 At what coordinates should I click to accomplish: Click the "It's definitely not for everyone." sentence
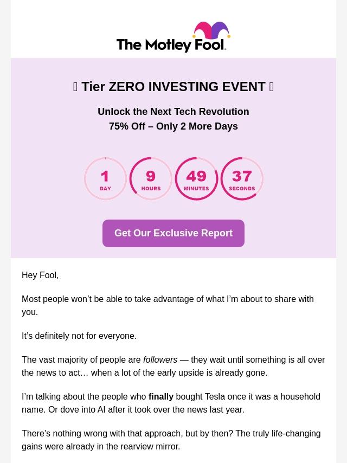pyautogui.click(x=79, y=336)
